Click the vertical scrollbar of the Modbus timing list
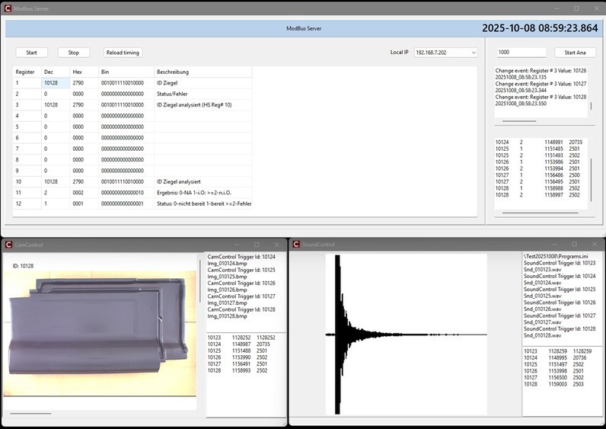The height and width of the screenshot is (429, 606). click(x=591, y=180)
